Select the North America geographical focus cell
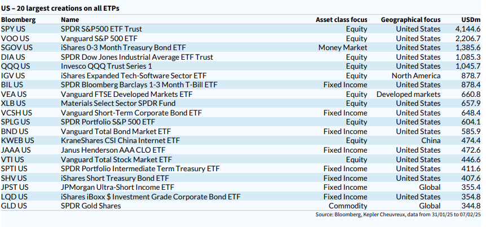This screenshot has width=486, height=227. 416,75
